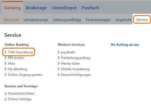Select the Umsatzanzeige menu item
The height and width of the screenshot is (107, 151).
(36, 20)
